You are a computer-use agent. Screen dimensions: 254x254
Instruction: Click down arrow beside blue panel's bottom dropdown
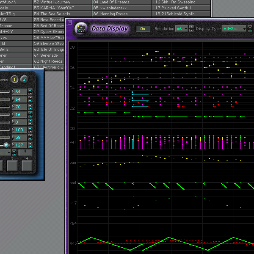[x=14, y=154]
